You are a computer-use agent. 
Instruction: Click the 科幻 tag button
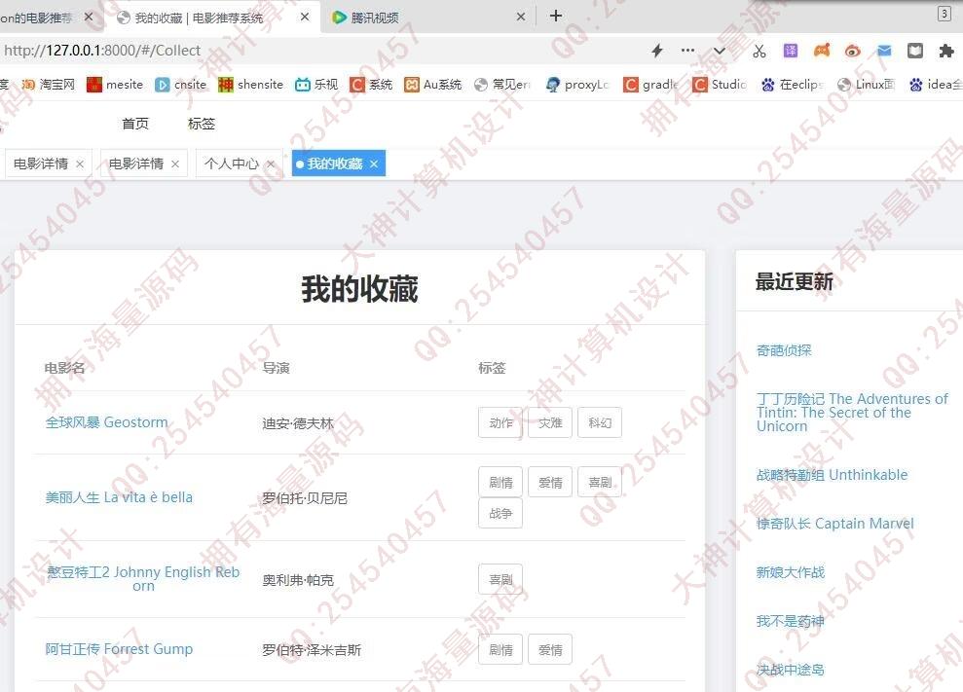tap(599, 423)
